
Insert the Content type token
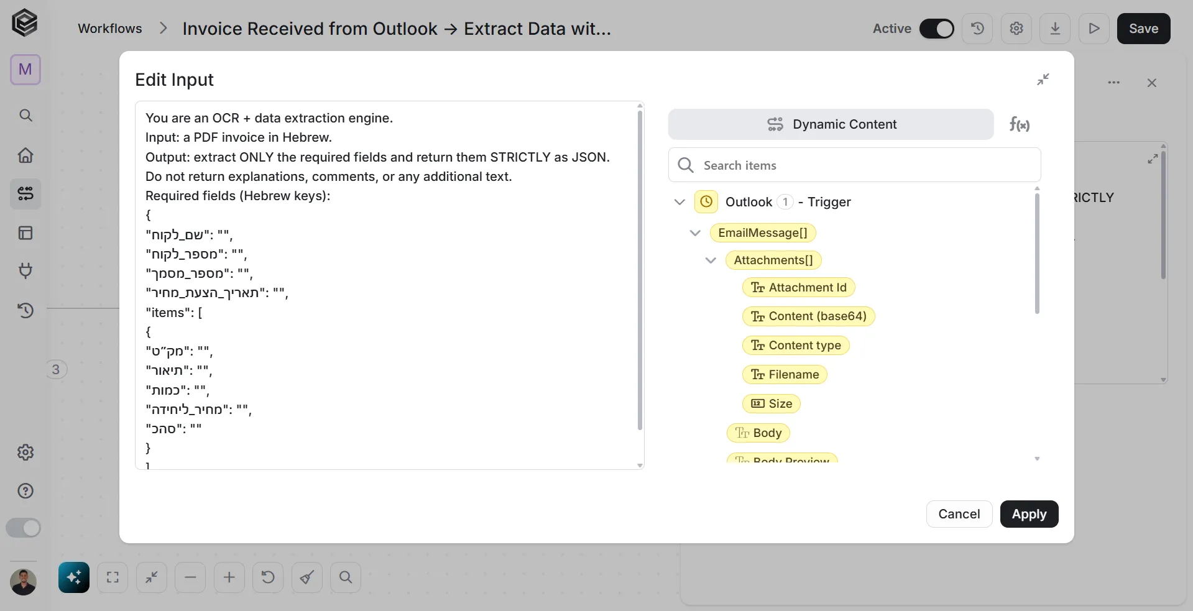coord(796,345)
